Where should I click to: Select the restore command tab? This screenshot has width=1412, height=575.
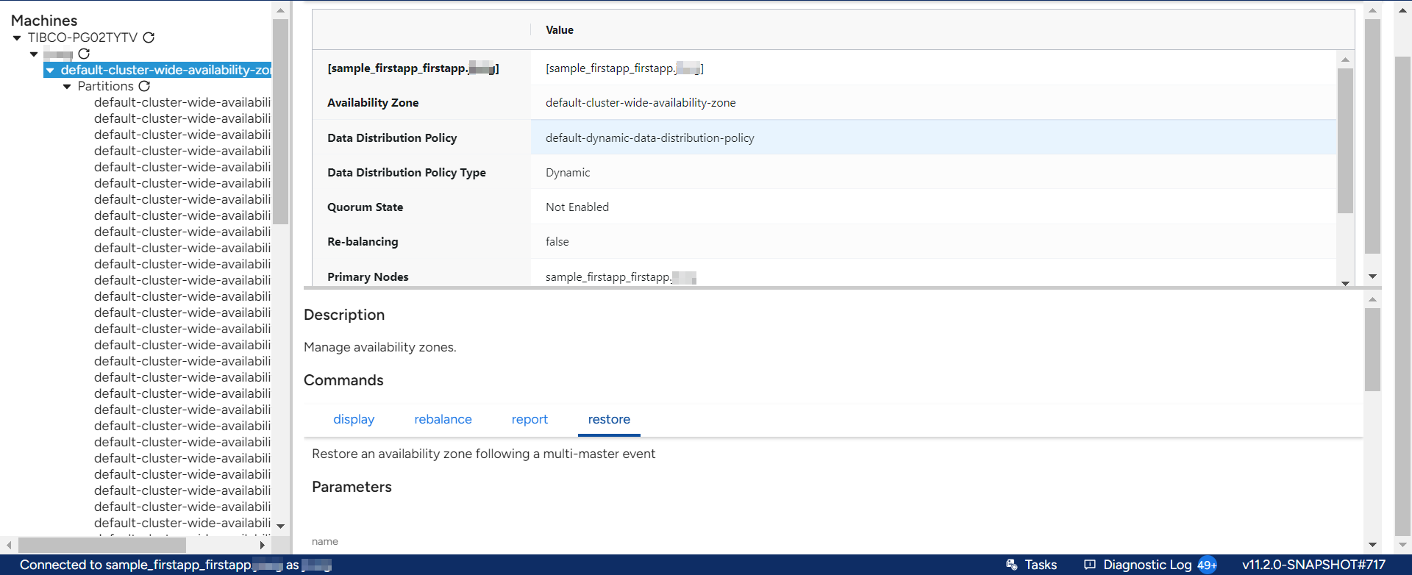(x=609, y=419)
